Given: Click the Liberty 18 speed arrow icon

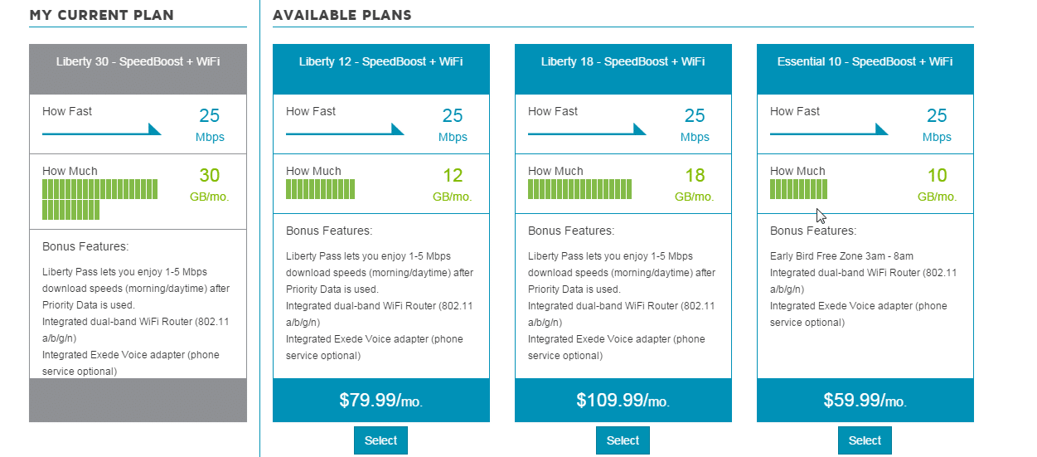Looking at the screenshot, I should 587,130.
